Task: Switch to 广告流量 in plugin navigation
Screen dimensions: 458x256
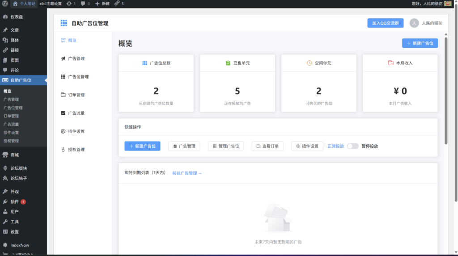Action: tap(76, 113)
